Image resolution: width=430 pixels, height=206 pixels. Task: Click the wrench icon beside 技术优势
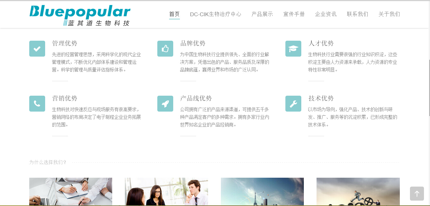(293, 104)
